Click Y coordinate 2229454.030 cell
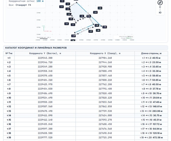The height and width of the screenshot is (141, 171). point(45,89)
